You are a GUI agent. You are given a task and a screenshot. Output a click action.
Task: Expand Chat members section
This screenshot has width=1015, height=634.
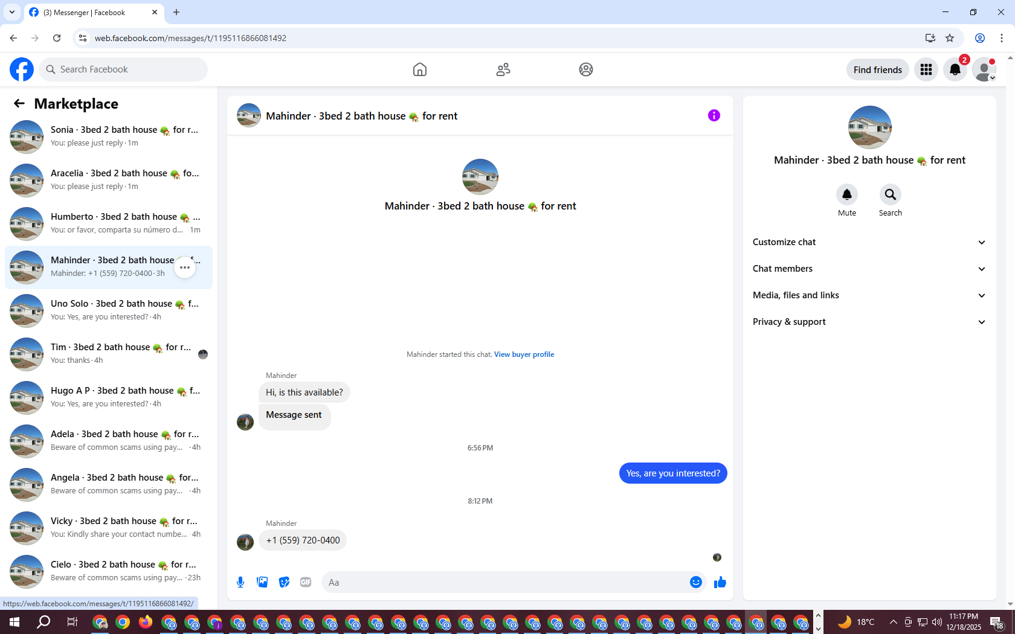click(869, 269)
